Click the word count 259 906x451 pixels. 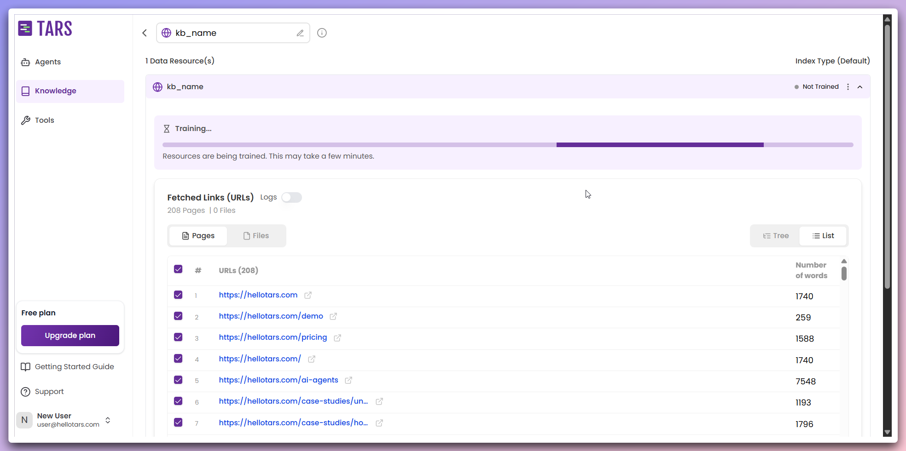(x=803, y=318)
